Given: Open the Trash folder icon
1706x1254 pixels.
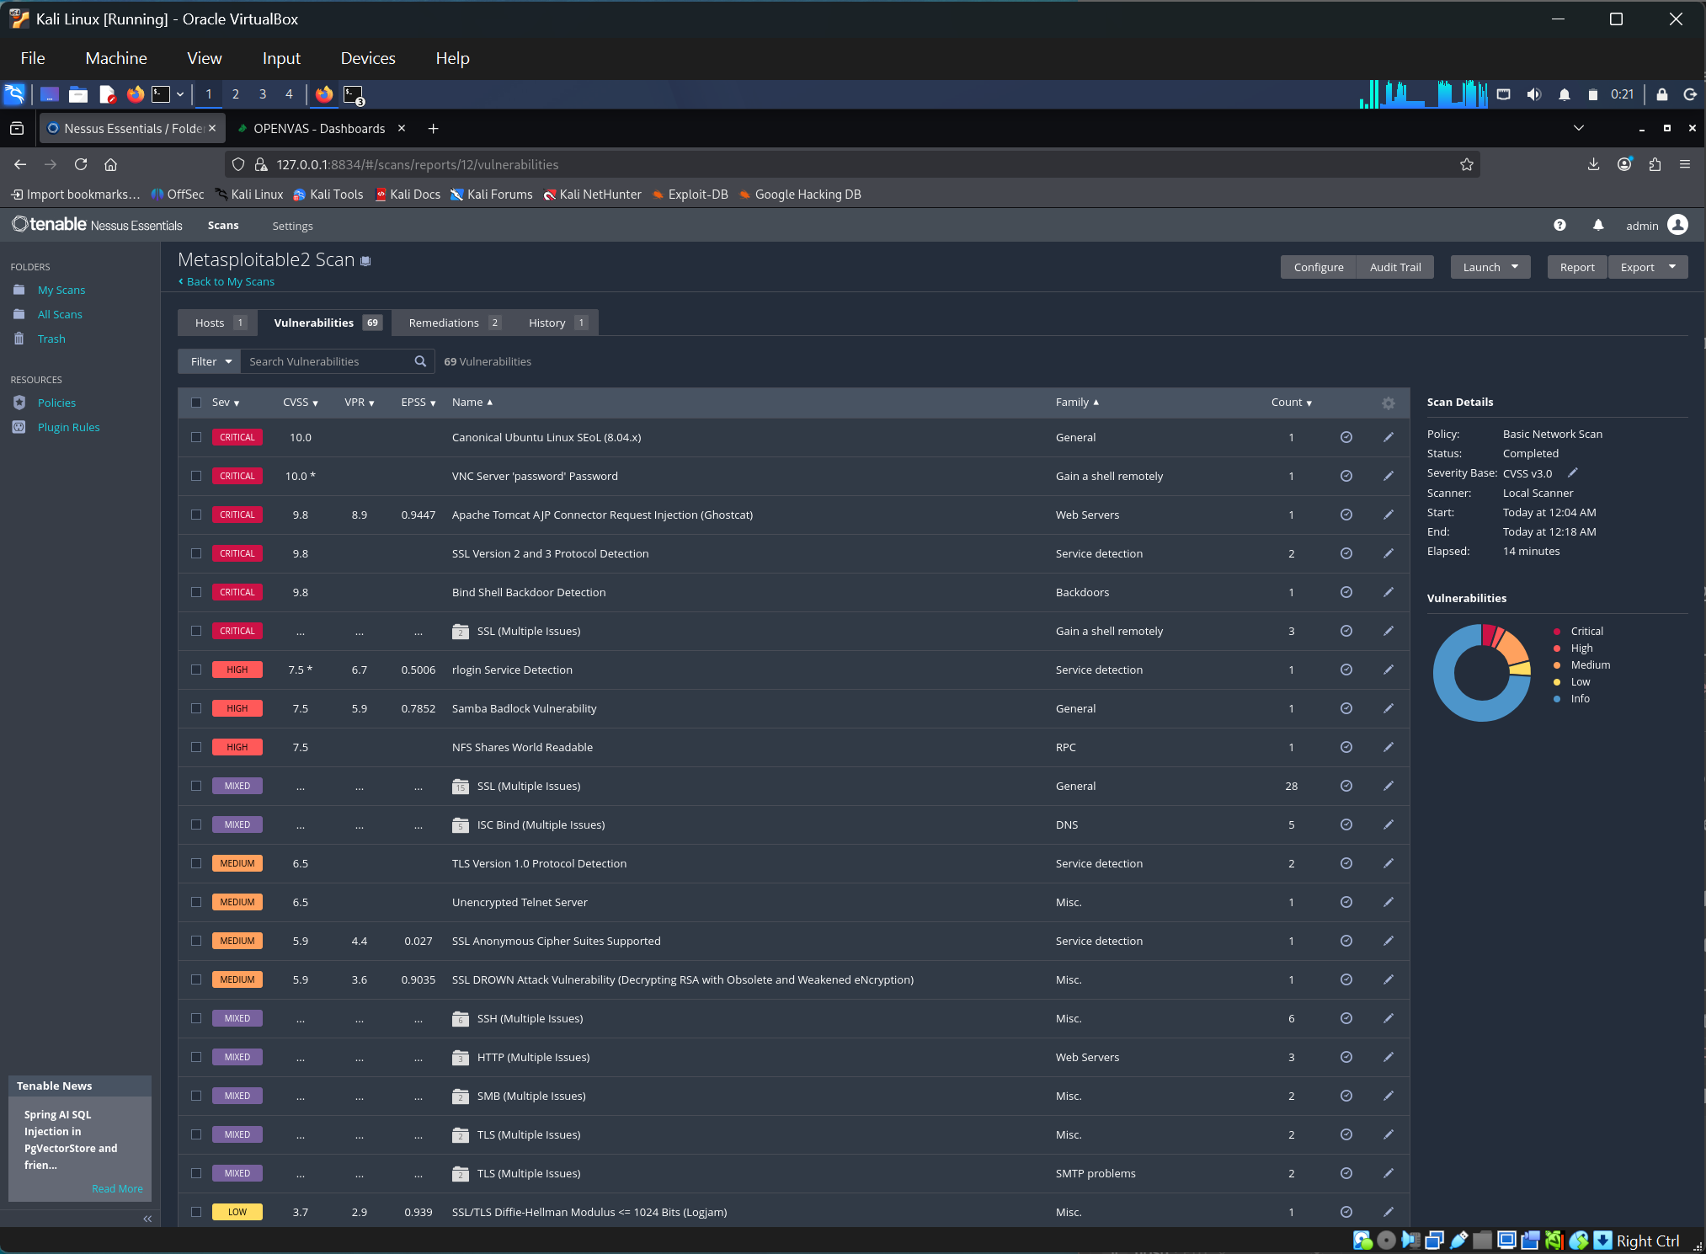Looking at the screenshot, I should [19, 339].
